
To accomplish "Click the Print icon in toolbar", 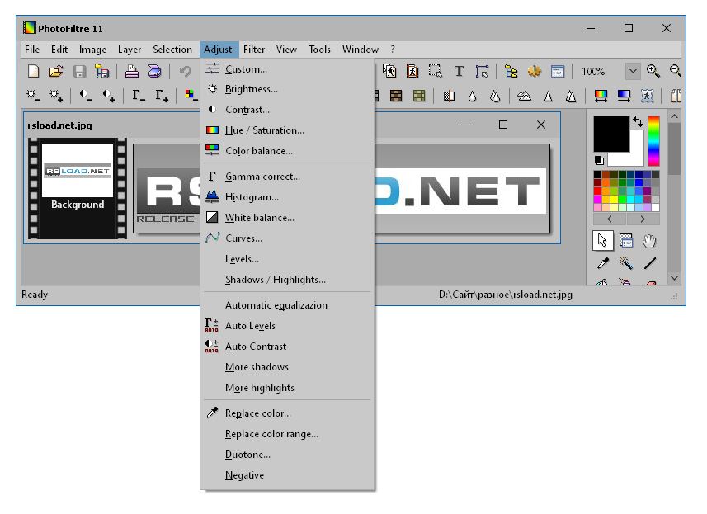I will pos(132,72).
